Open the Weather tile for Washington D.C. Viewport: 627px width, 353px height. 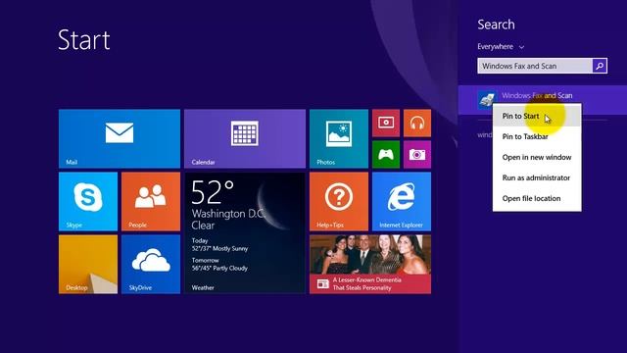tap(245, 233)
